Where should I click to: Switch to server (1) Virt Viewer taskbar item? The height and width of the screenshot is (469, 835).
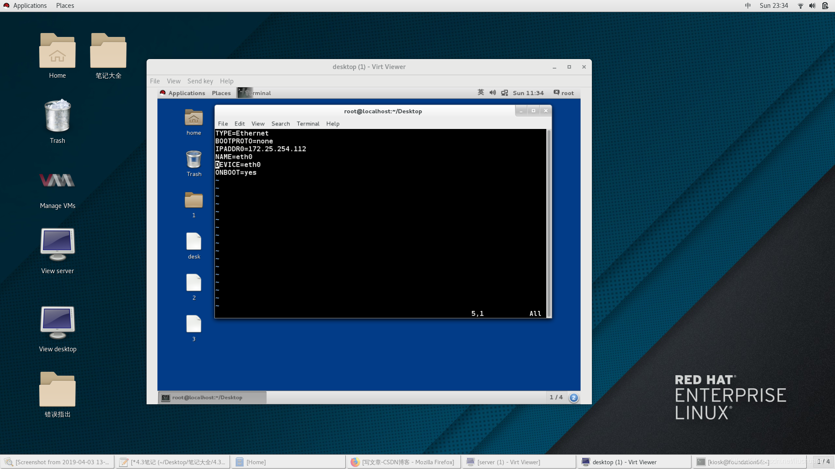[519, 462]
